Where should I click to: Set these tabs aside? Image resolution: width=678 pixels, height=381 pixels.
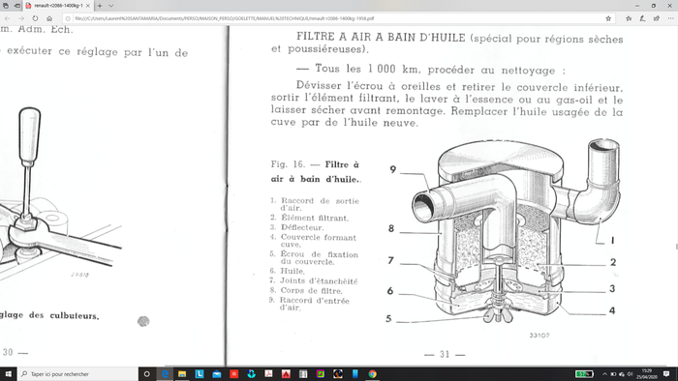pyautogui.click(x=17, y=6)
